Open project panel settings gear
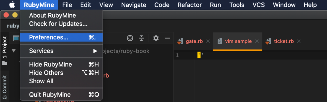 156,38
